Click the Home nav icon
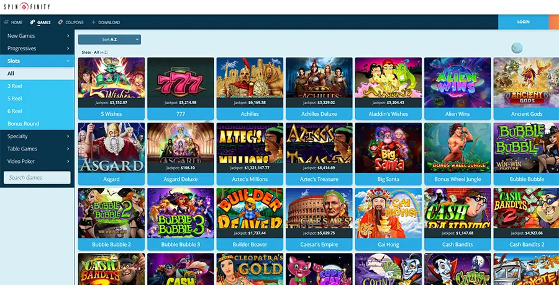This screenshot has width=559, height=285. pos(6,22)
